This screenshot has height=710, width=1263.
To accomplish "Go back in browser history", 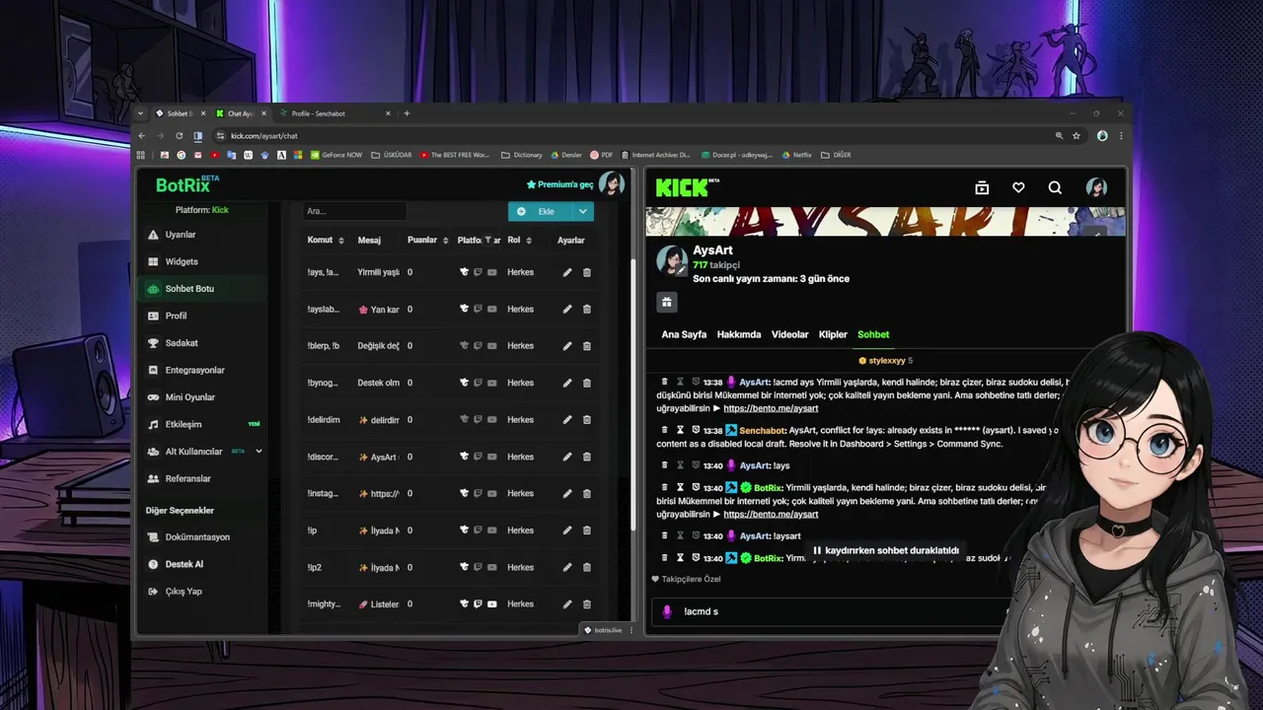I will pyautogui.click(x=141, y=136).
